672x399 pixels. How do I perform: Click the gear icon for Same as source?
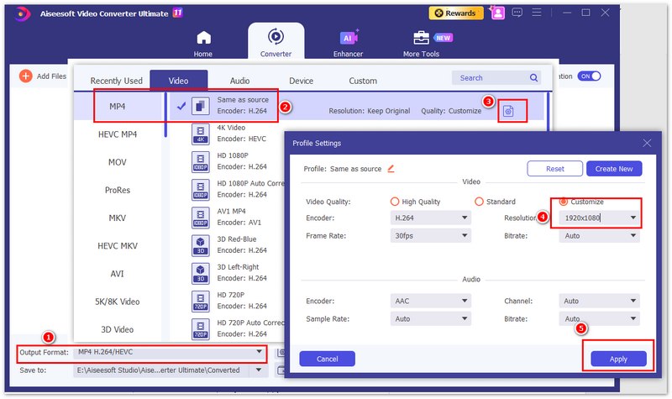pos(508,111)
